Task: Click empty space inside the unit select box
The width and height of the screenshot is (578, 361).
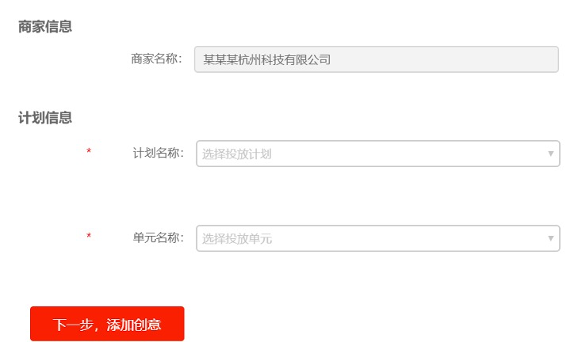Action: click(405, 238)
